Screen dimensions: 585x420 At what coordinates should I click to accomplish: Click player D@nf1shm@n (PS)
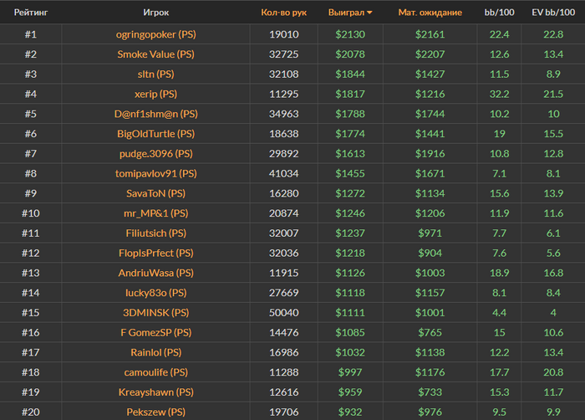155,114
